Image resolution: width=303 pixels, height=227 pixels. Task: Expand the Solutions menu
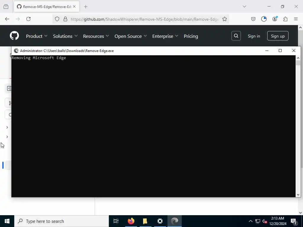point(65,36)
